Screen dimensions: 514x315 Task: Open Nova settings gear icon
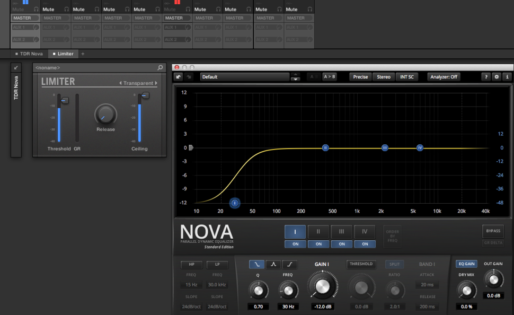pos(497,77)
